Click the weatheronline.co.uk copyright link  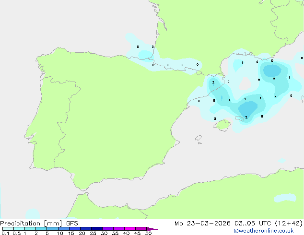tap(264, 231)
